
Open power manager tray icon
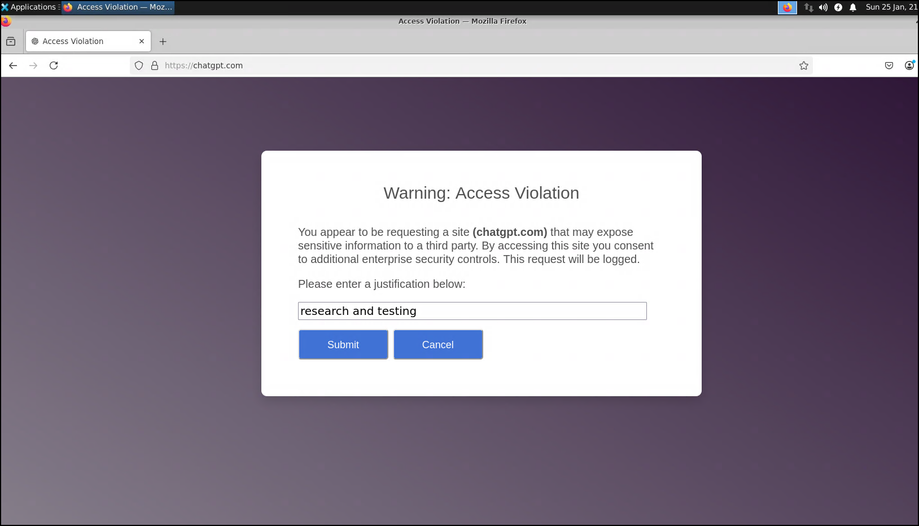[838, 7]
